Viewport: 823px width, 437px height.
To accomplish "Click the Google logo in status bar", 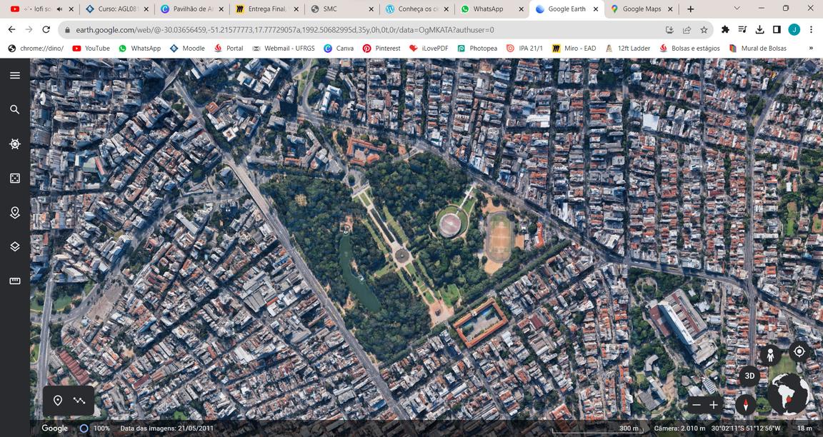I will click(x=54, y=428).
